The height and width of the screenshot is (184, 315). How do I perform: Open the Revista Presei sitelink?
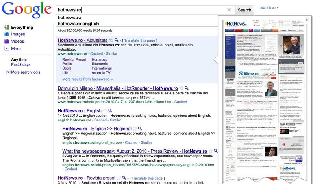pyautogui.click(x=74, y=60)
